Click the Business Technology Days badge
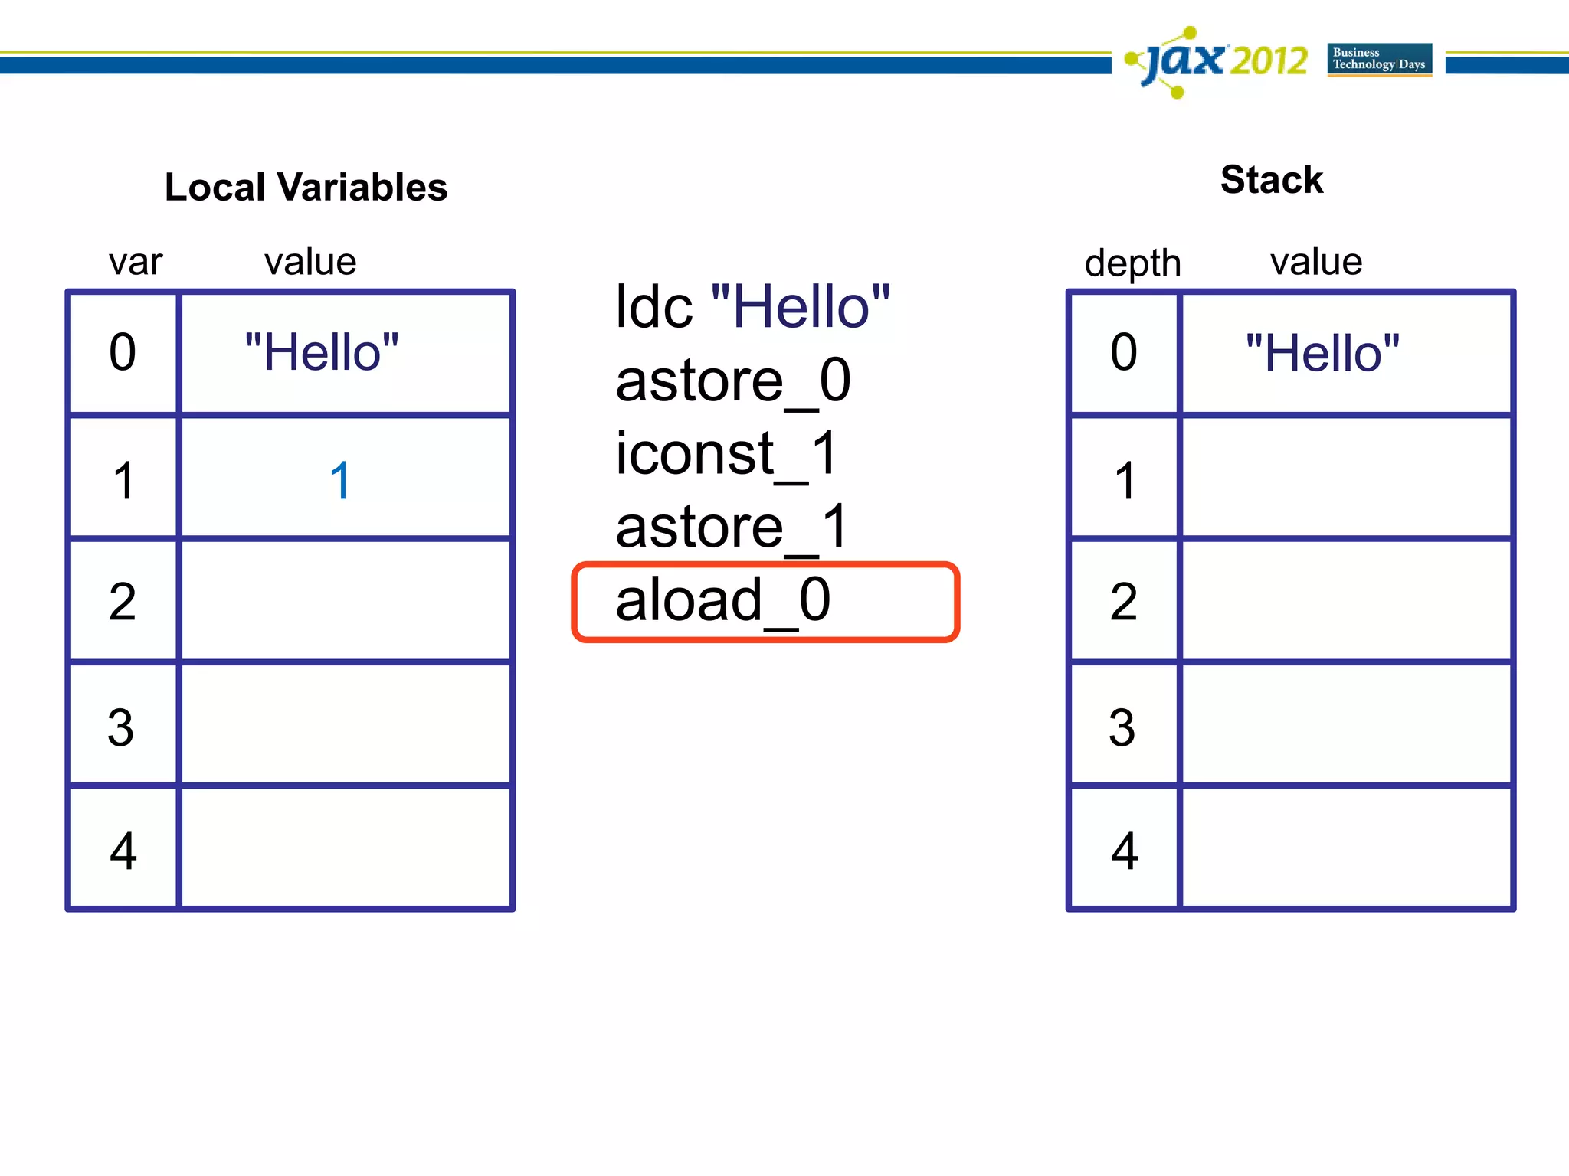 point(1379,59)
